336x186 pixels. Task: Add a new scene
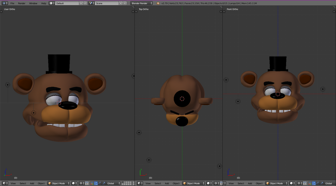[121, 3]
